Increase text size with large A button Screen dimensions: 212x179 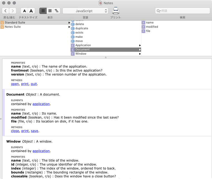(31, 11)
